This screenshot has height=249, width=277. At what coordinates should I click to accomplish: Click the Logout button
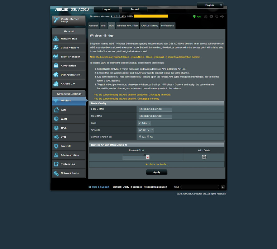(x=107, y=9)
